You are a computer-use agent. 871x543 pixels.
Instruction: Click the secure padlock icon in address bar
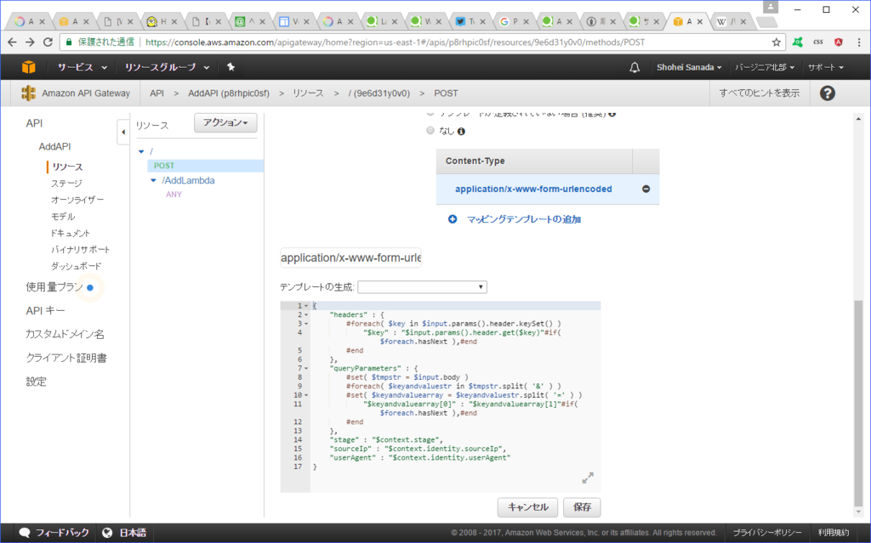click(x=69, y=42)
